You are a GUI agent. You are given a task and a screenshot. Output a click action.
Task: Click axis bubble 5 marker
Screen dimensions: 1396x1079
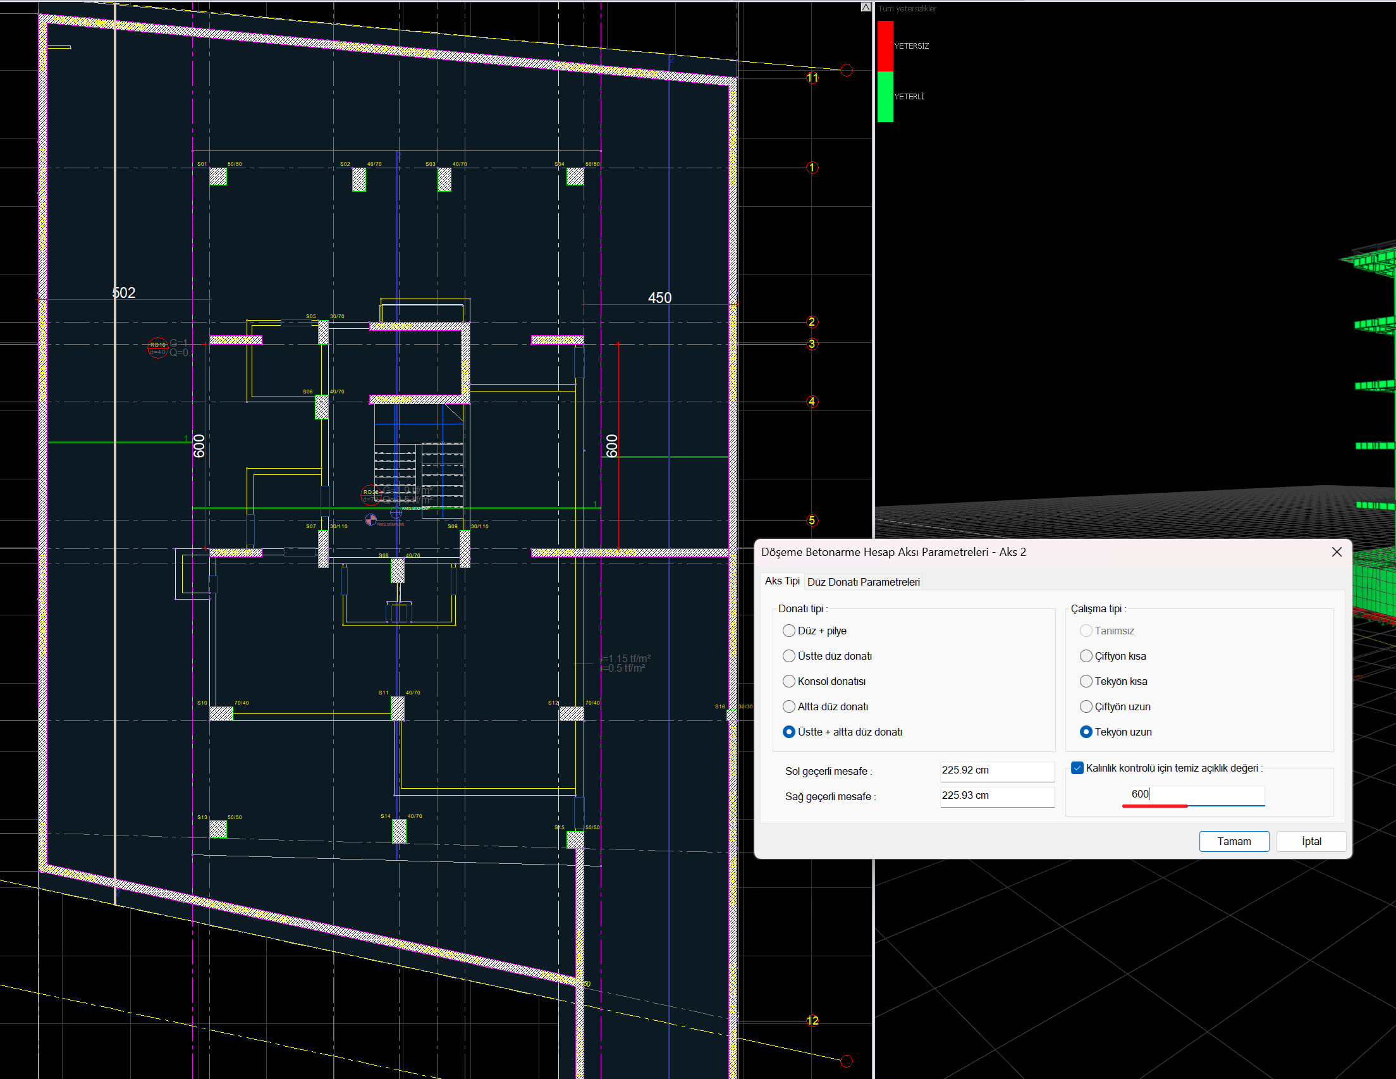click(x=812, y=520)
